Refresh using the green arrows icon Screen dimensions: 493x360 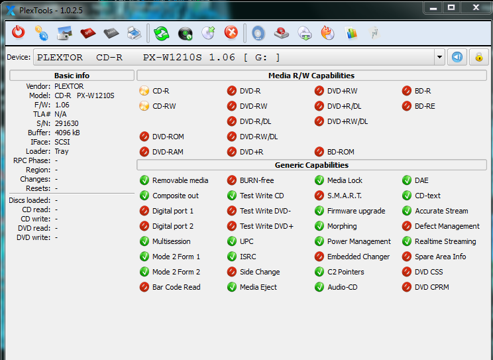click(x=161, y=32)
